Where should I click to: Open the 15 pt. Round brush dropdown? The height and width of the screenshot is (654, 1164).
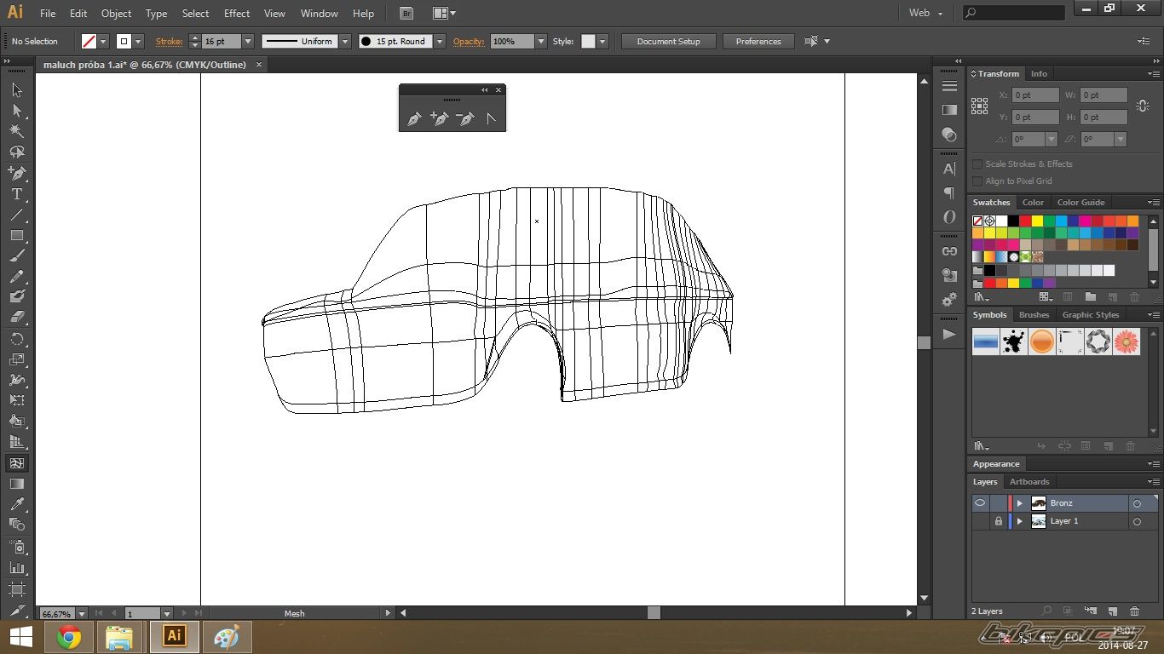440,41
